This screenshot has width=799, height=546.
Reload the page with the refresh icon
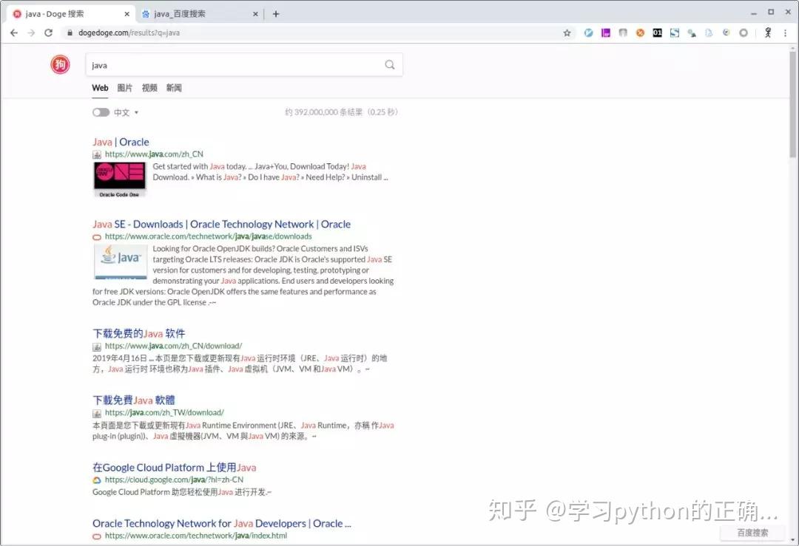click(48, 33)
